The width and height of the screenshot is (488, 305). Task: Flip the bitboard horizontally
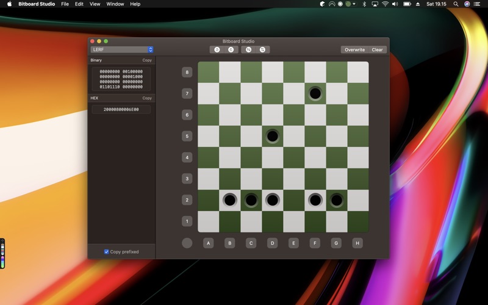262,50
